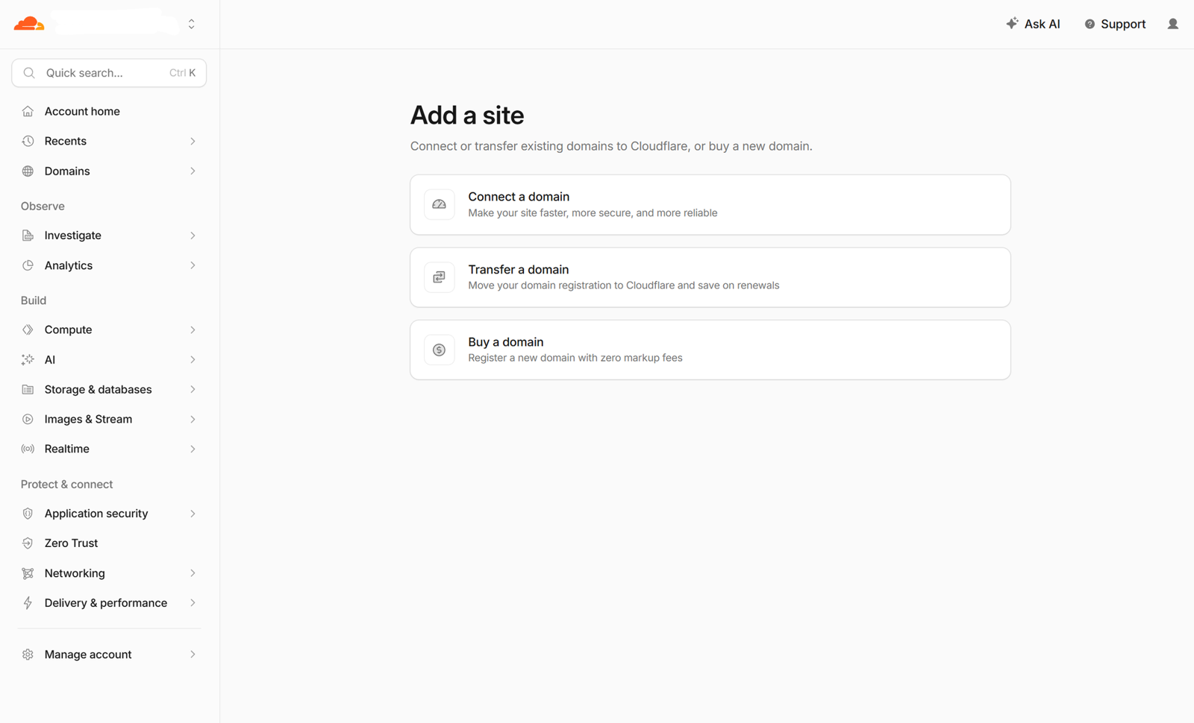Click the Compute diamond icon
1194x723 pixels.
coord(28,329)
